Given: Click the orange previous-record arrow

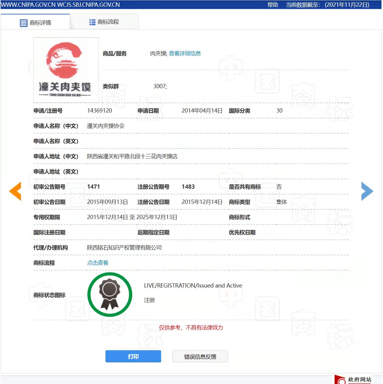Looking at the screenshot, I should pyautogui.click(x=15, y=191).
